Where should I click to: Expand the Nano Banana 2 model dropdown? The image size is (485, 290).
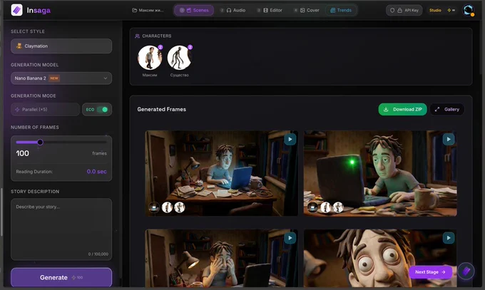click(61, 78)
